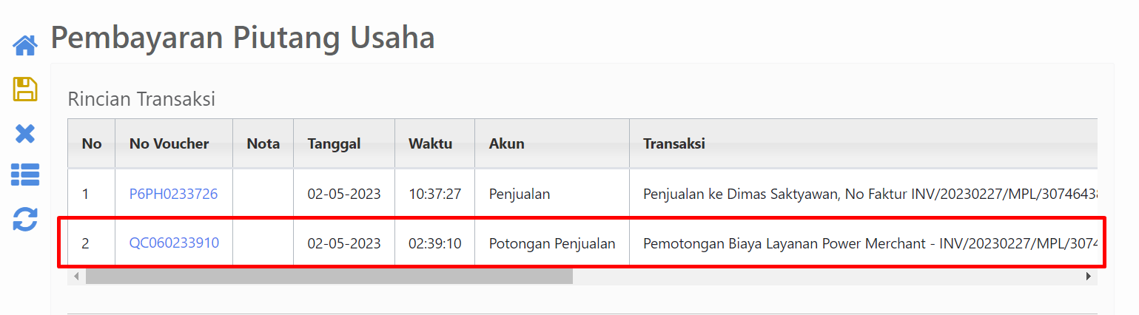
Task: Click the Tanggal column header
Action: coord(334,143)
